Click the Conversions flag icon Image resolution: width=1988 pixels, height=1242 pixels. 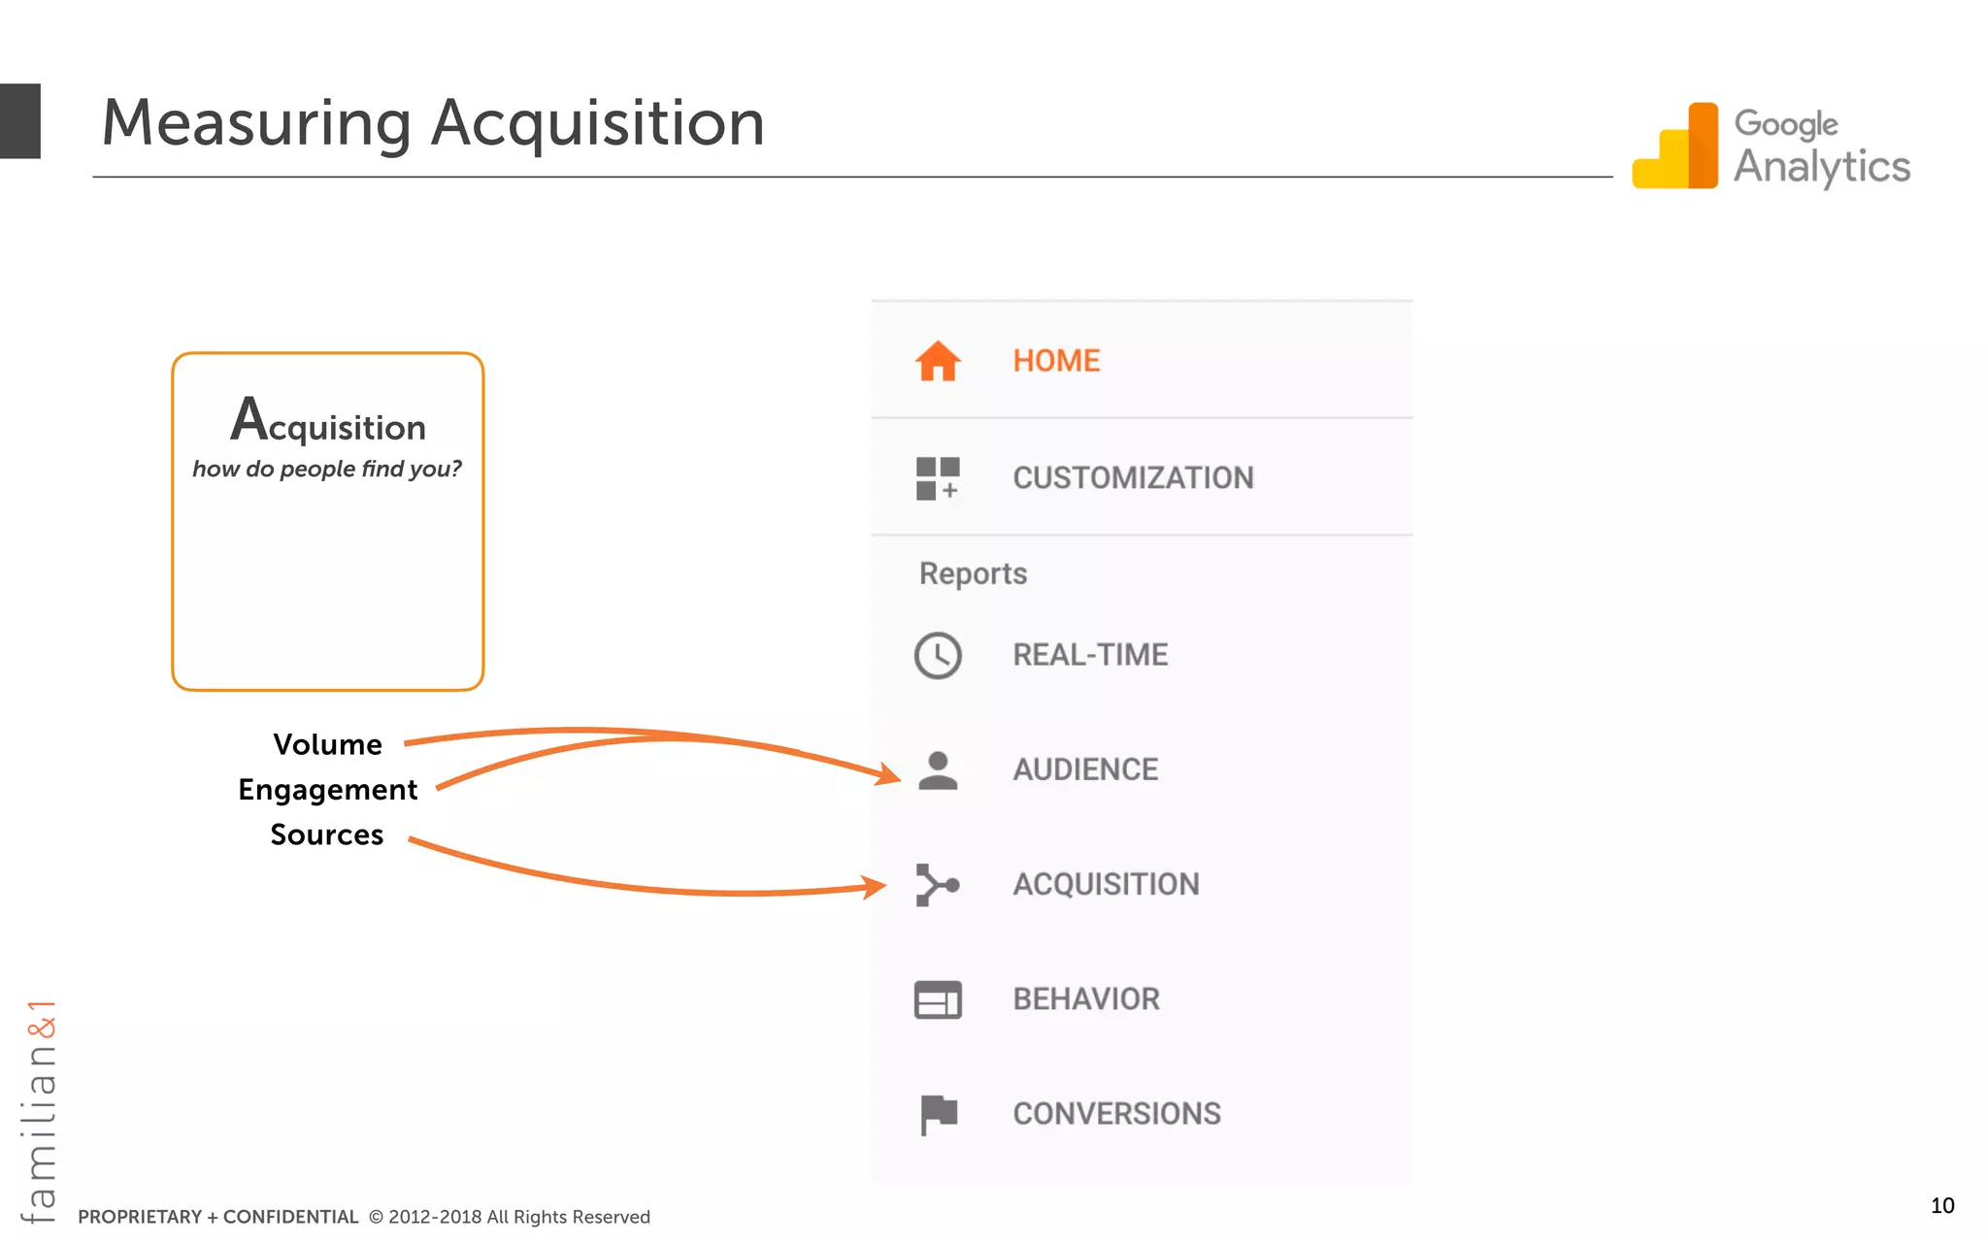pos(938,1114)
